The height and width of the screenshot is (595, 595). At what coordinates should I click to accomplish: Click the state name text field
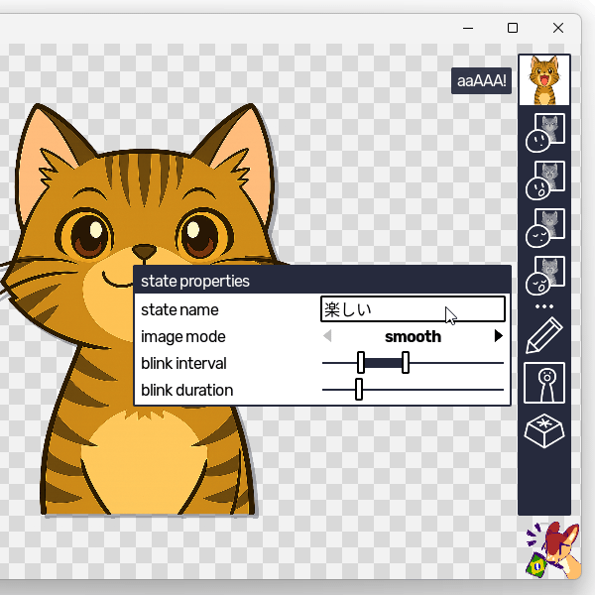413,309
